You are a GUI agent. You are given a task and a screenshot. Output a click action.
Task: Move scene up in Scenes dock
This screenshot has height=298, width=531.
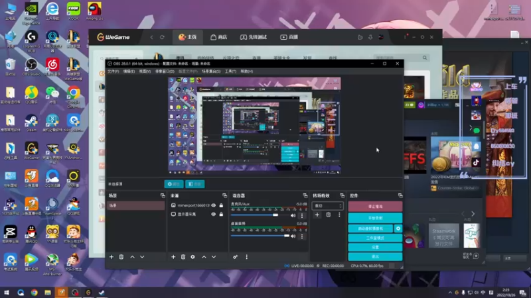[x=132, y=257]
